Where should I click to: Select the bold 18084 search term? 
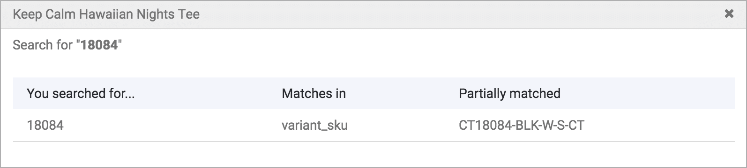tap(99, 45)
